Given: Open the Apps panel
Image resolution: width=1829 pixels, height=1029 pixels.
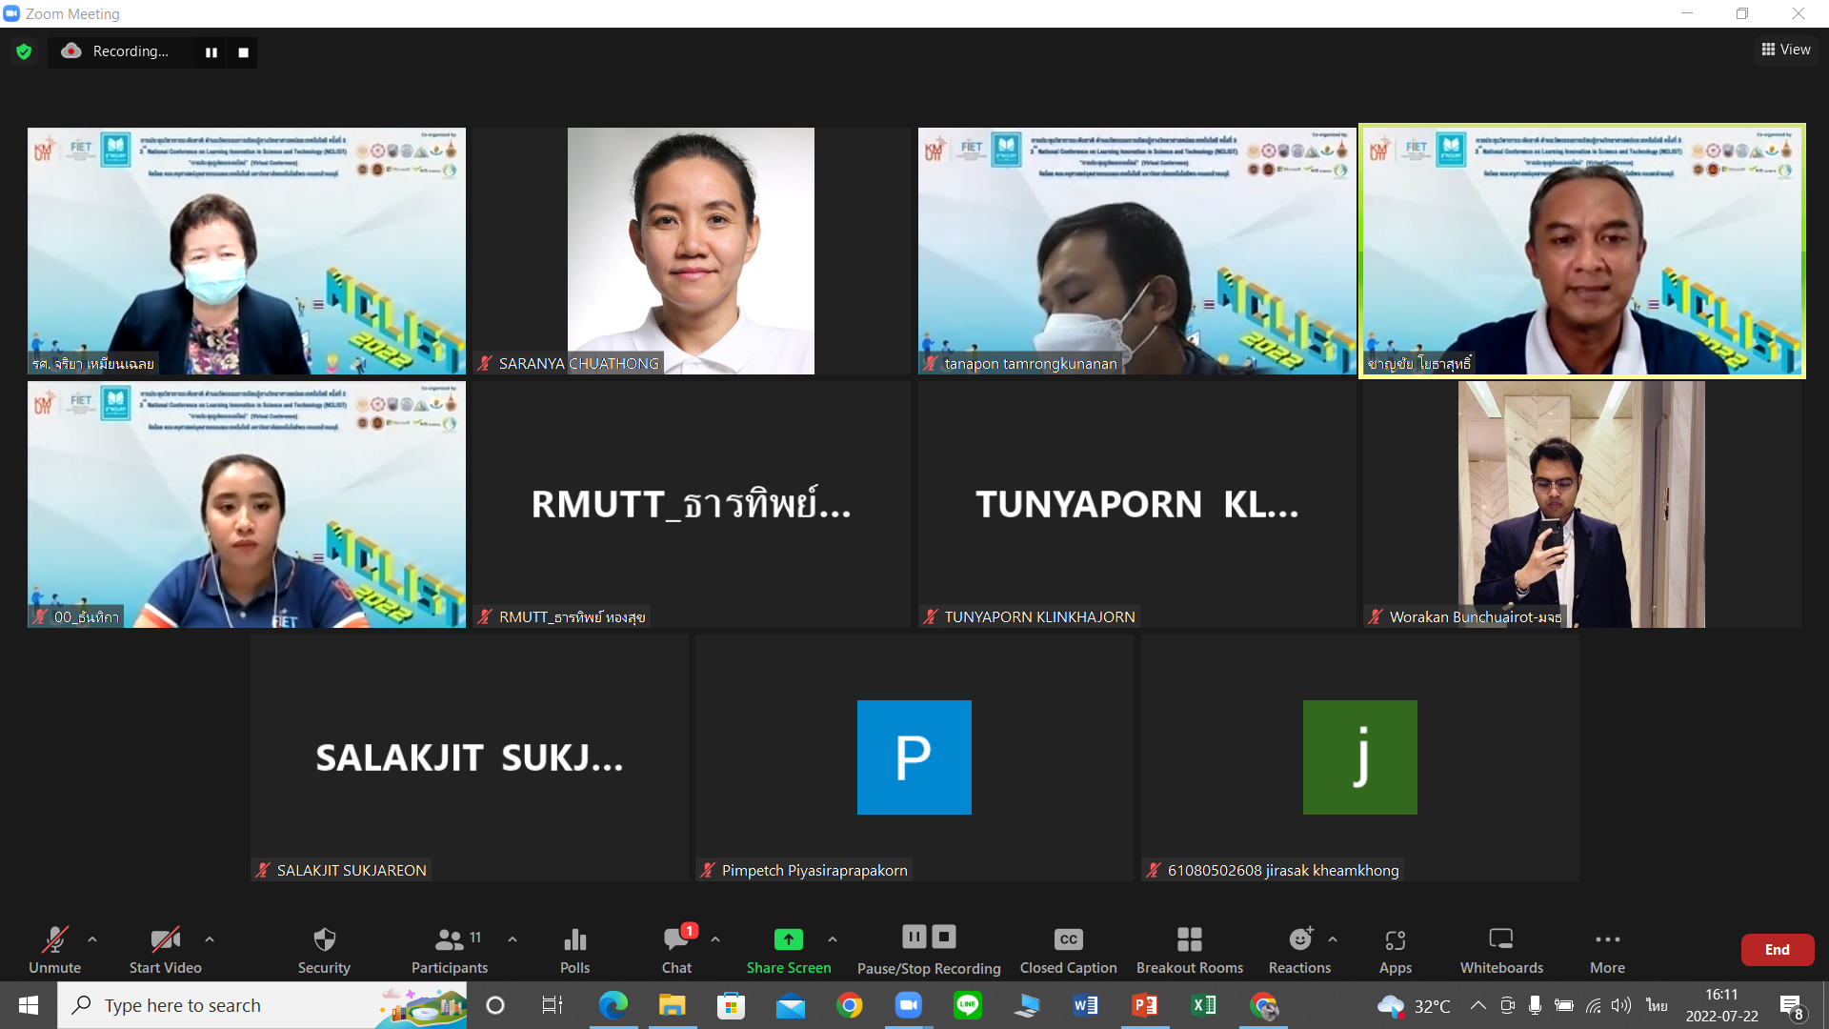Looking at the screenshot, I should tap(1395, 940).
